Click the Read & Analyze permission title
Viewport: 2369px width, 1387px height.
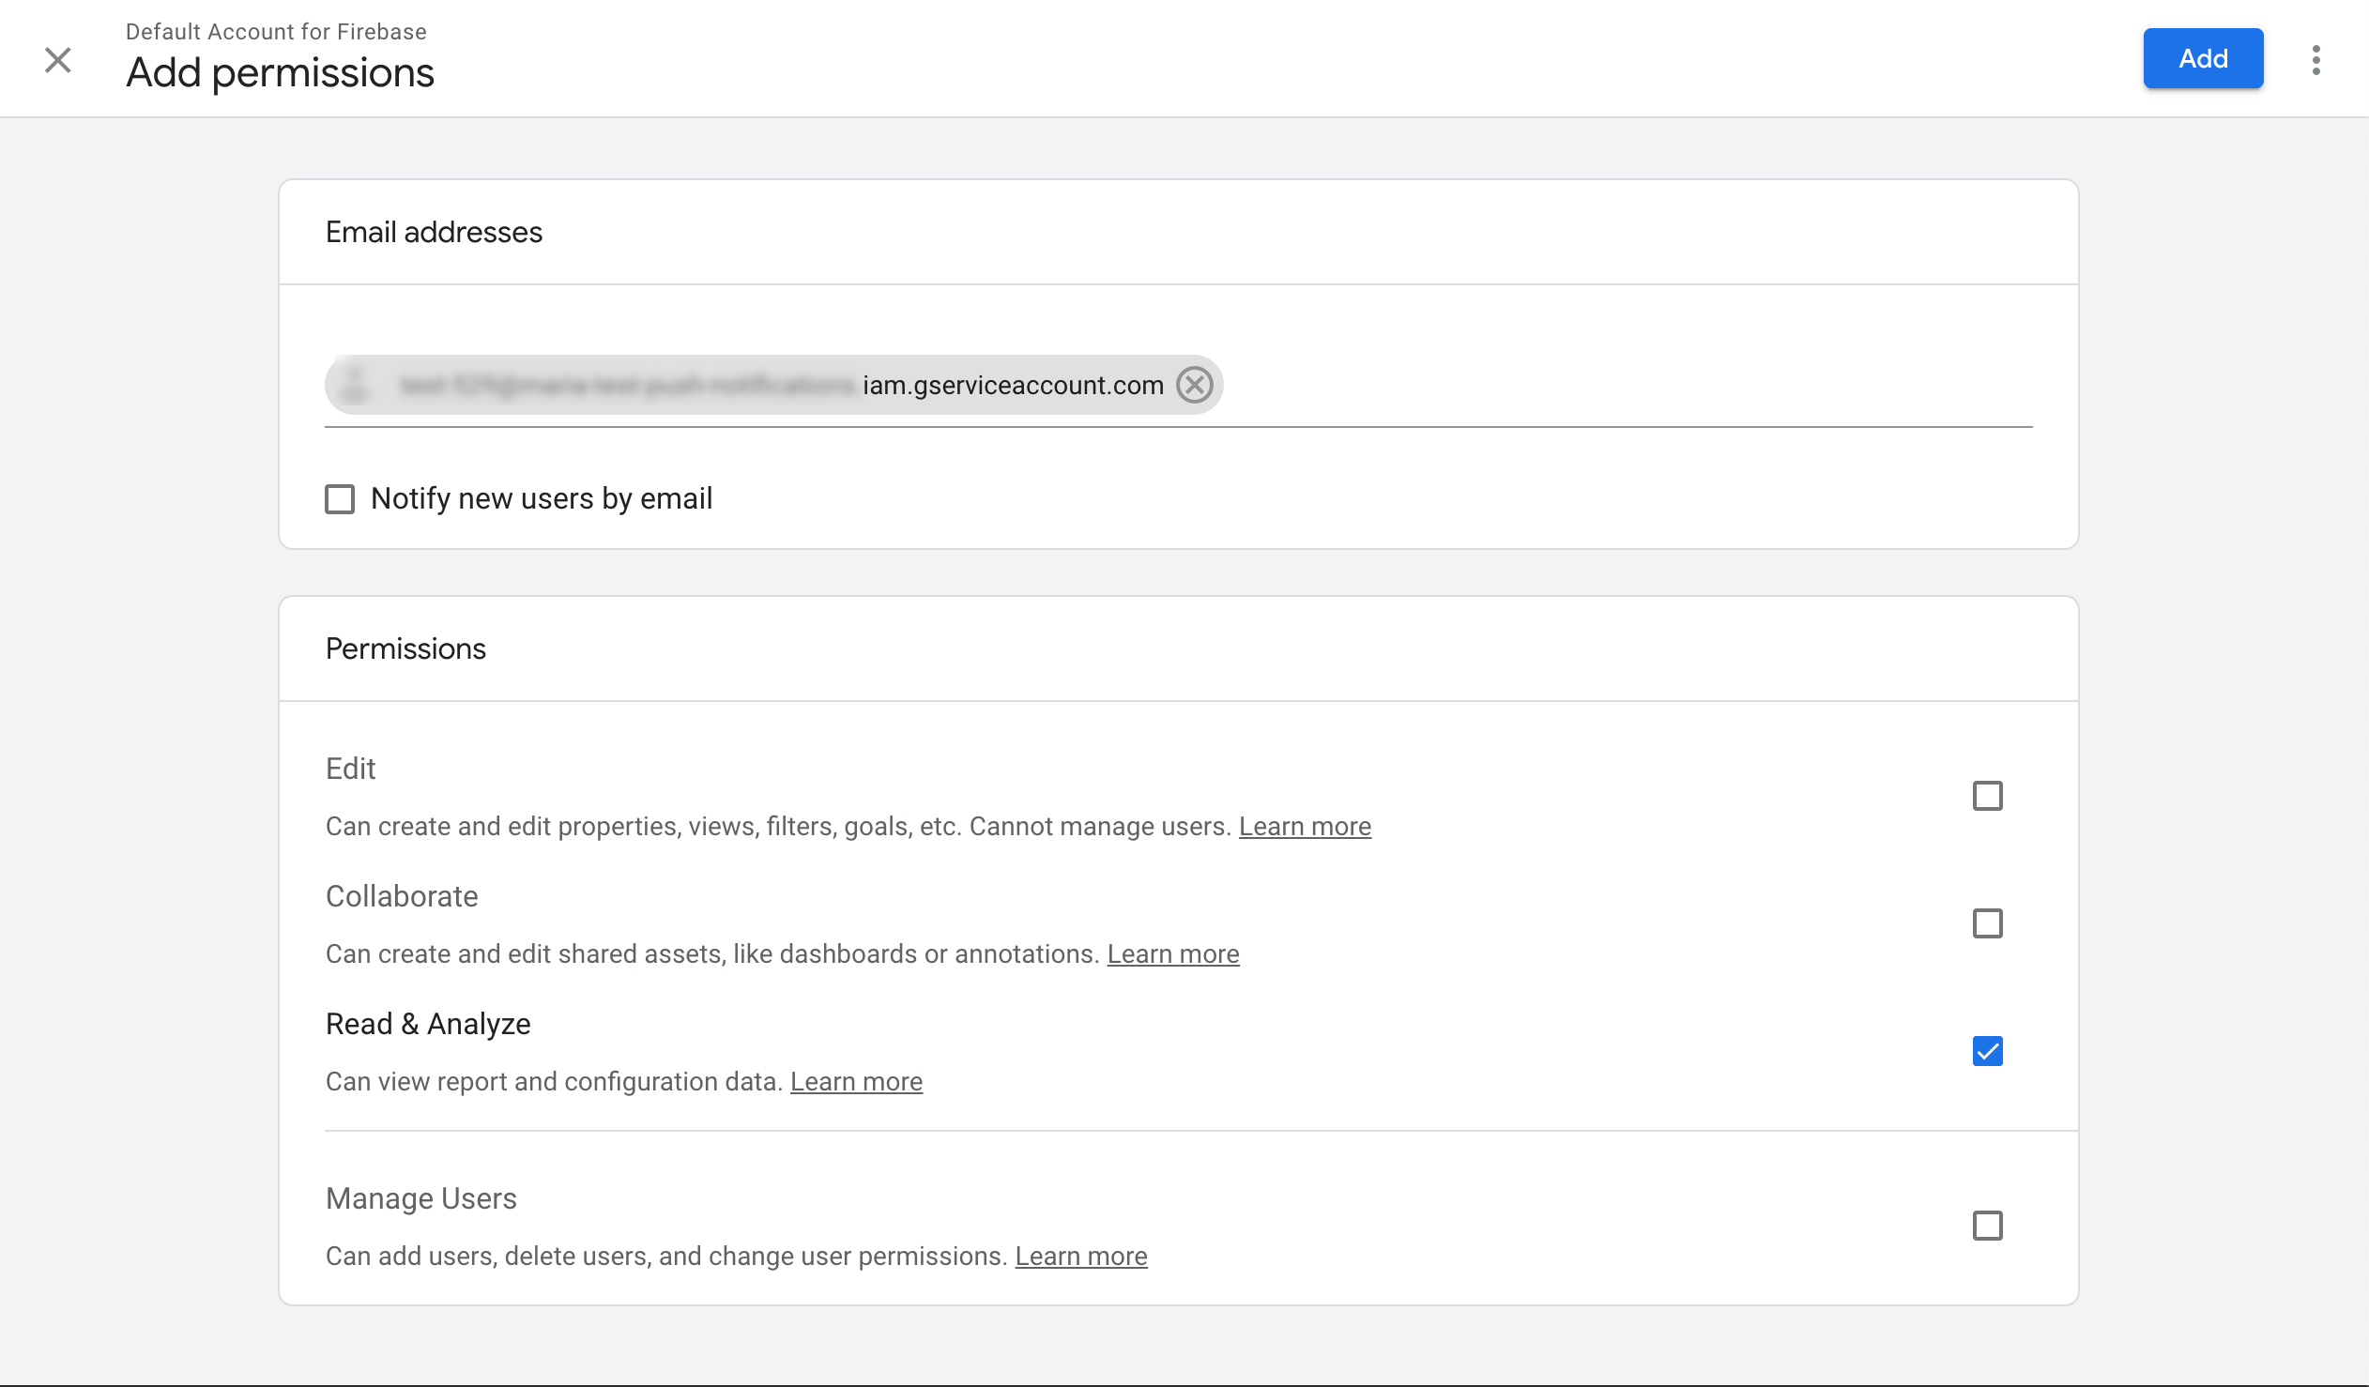428,1024
